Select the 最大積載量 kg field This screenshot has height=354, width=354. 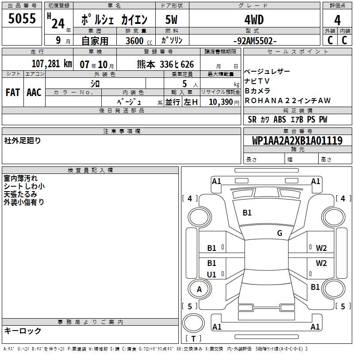pyautogui.click(x=220, y=83)
